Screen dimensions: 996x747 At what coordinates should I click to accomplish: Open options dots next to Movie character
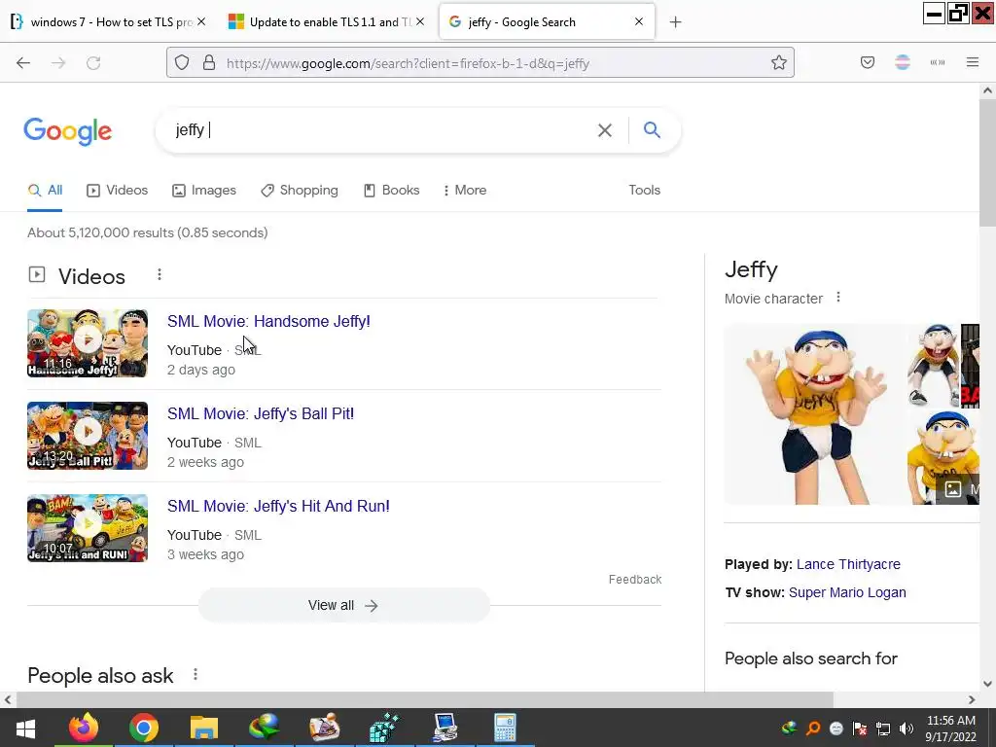coord(838,298)
